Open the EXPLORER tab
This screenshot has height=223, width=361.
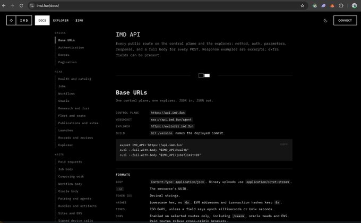pyautogui.click(x=61, y=21)
